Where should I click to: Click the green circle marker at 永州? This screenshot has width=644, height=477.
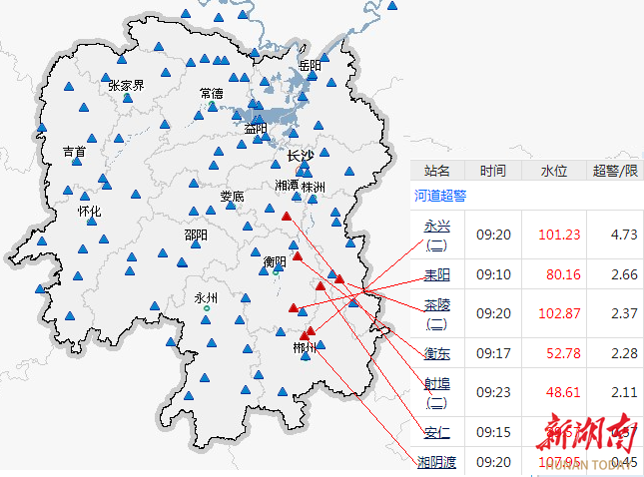coord(207,309)
